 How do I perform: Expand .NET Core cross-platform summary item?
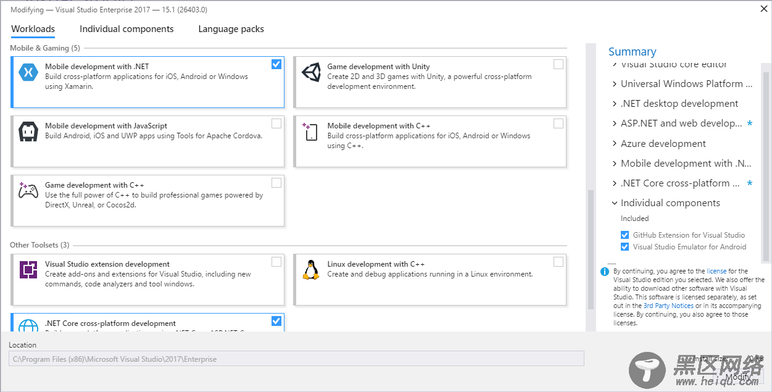tap(615, 183)
